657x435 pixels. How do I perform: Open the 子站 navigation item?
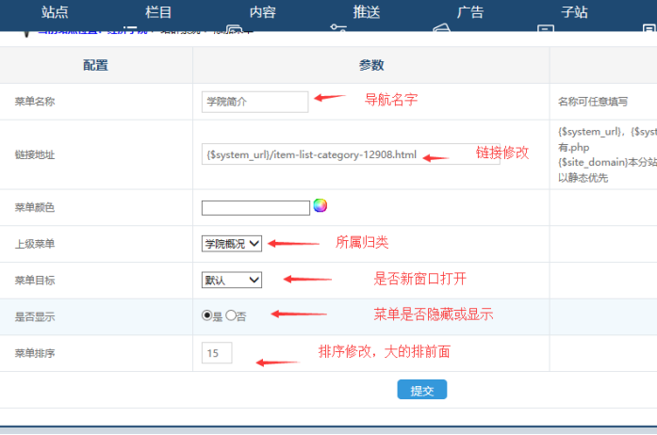tap(574, 12)
